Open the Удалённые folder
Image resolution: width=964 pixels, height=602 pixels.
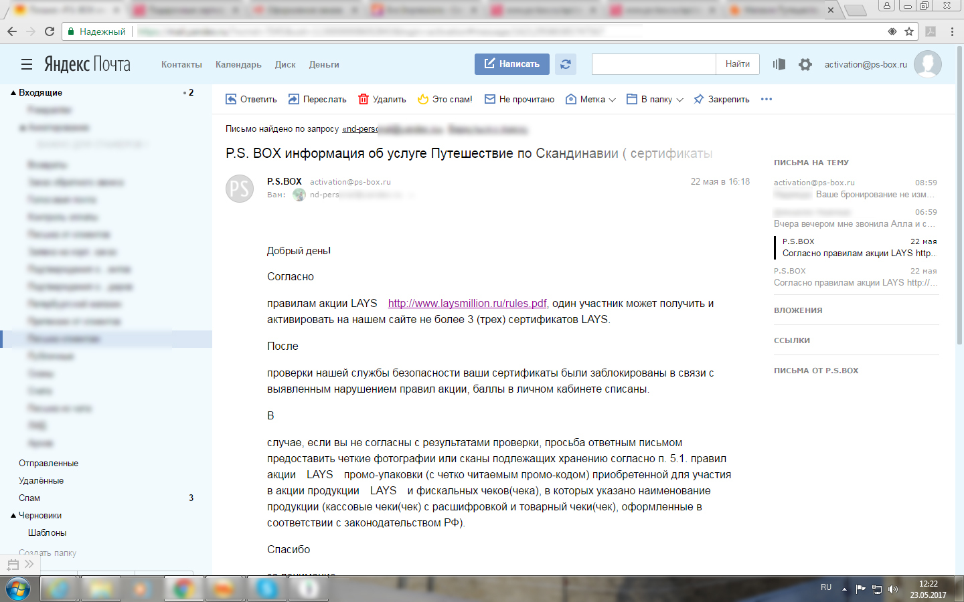(41, 480)
